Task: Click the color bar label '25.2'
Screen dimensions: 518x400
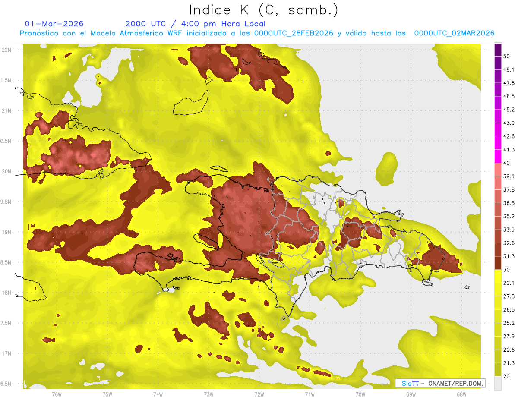Action: coord(509,323)
